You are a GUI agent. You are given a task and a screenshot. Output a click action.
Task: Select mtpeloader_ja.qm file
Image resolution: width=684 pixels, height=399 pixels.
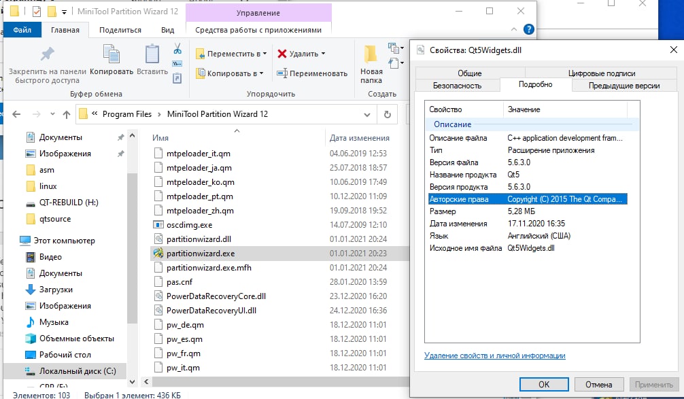199,168
